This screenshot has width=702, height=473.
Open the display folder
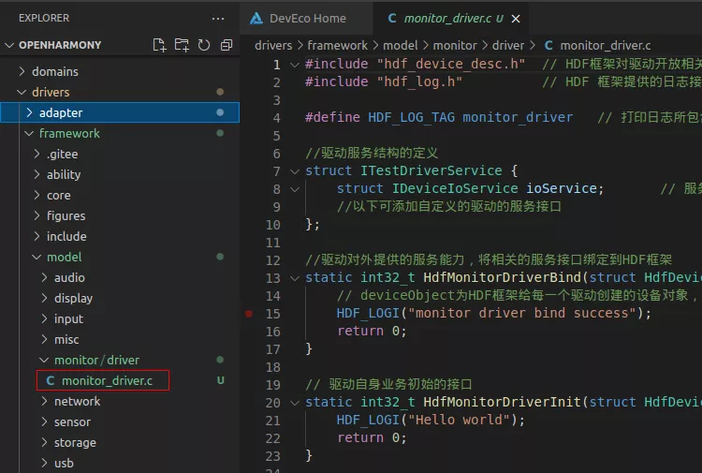pyautogui.click(x=73, y=298)
